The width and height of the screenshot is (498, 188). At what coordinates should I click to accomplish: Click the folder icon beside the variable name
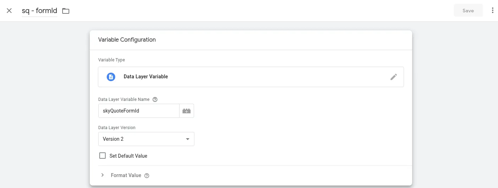tap(66, 11)
